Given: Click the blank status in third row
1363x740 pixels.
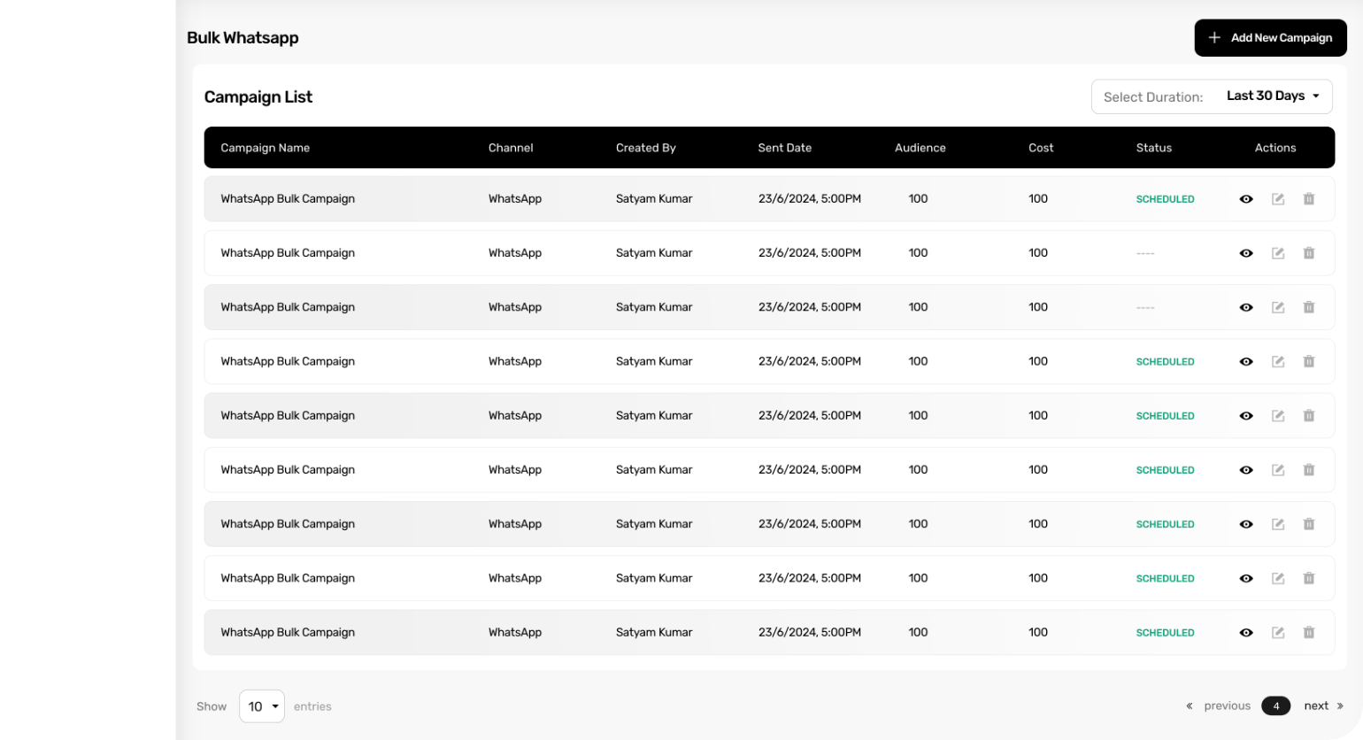Looking at the screenshot, I should [x=1145, y=308].
